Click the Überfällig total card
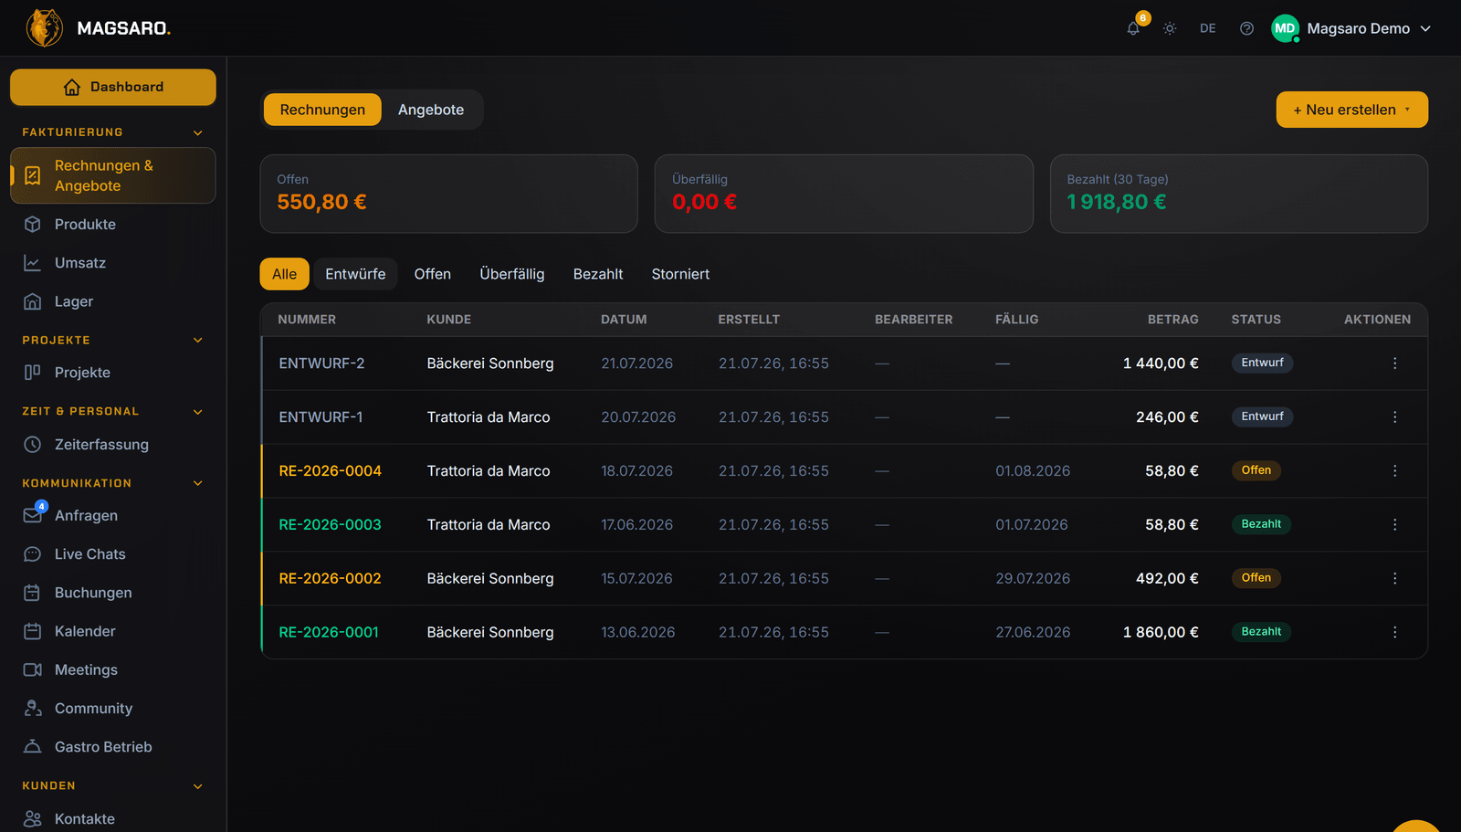Image resolution: width=1461 pixels, height=832 pixels. pos(844,194)
